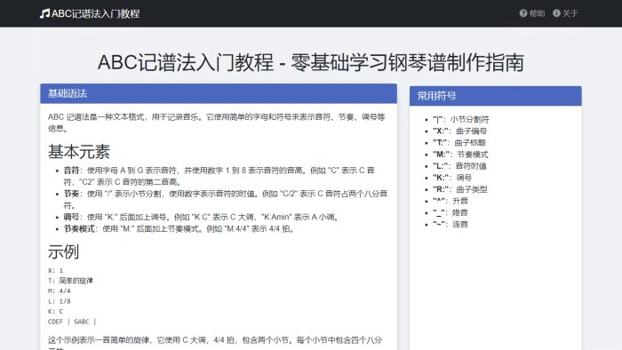
Task: Open the 帮助 navigation link
Action: 532,13
